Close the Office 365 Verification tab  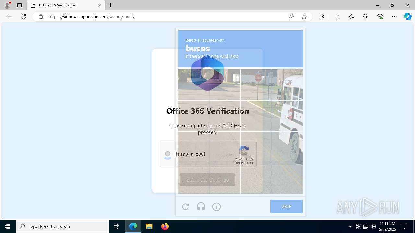click(100, 5)
